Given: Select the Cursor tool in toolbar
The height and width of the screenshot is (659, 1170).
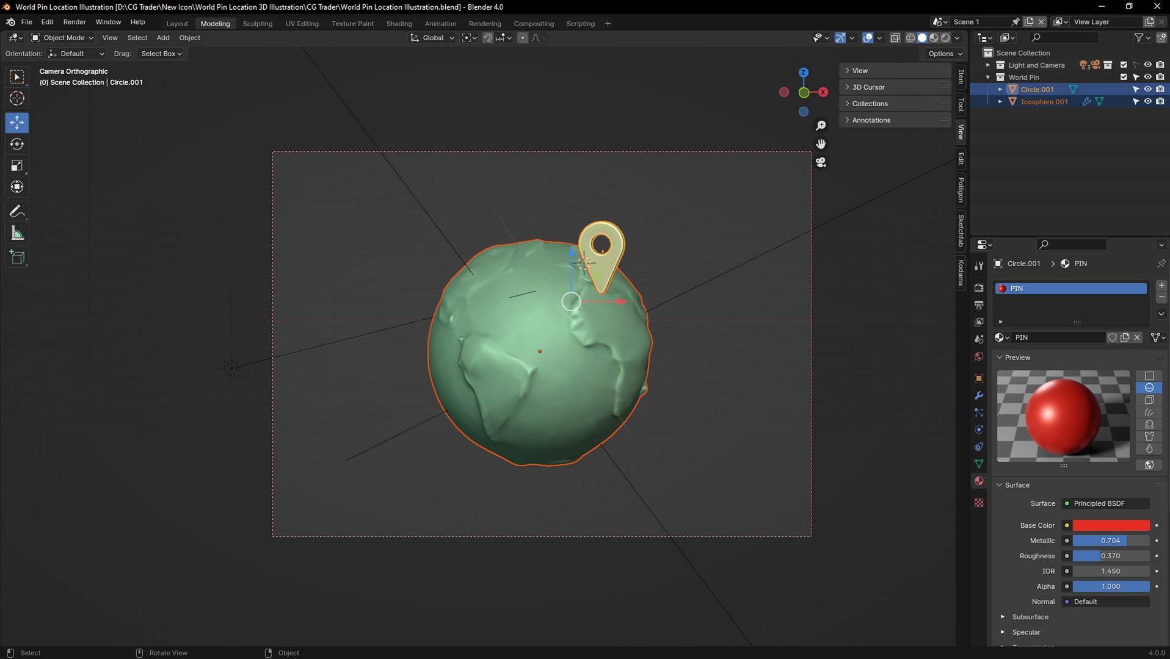Looking at the screenshot, I should tap(17, 98).
